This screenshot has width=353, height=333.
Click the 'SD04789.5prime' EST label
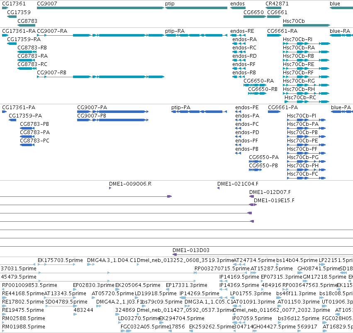[66, 302]
